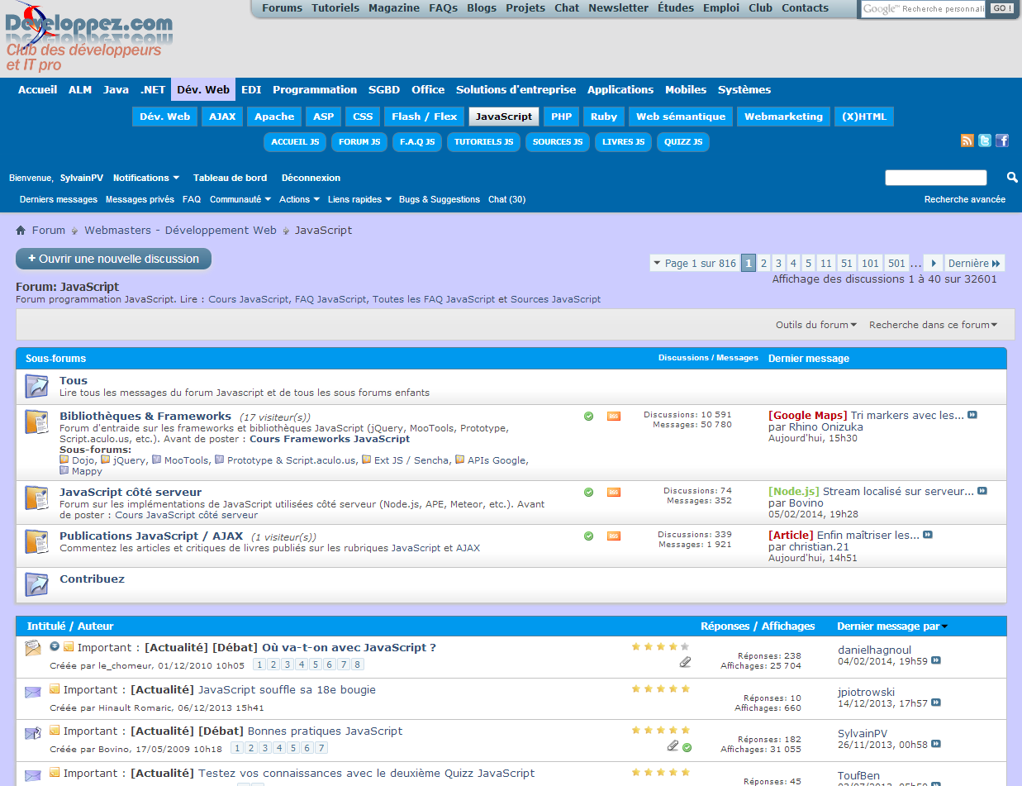Open the Outils du forum dropdown
Screen dimensions: 1022x786
[x=815, y=325]
